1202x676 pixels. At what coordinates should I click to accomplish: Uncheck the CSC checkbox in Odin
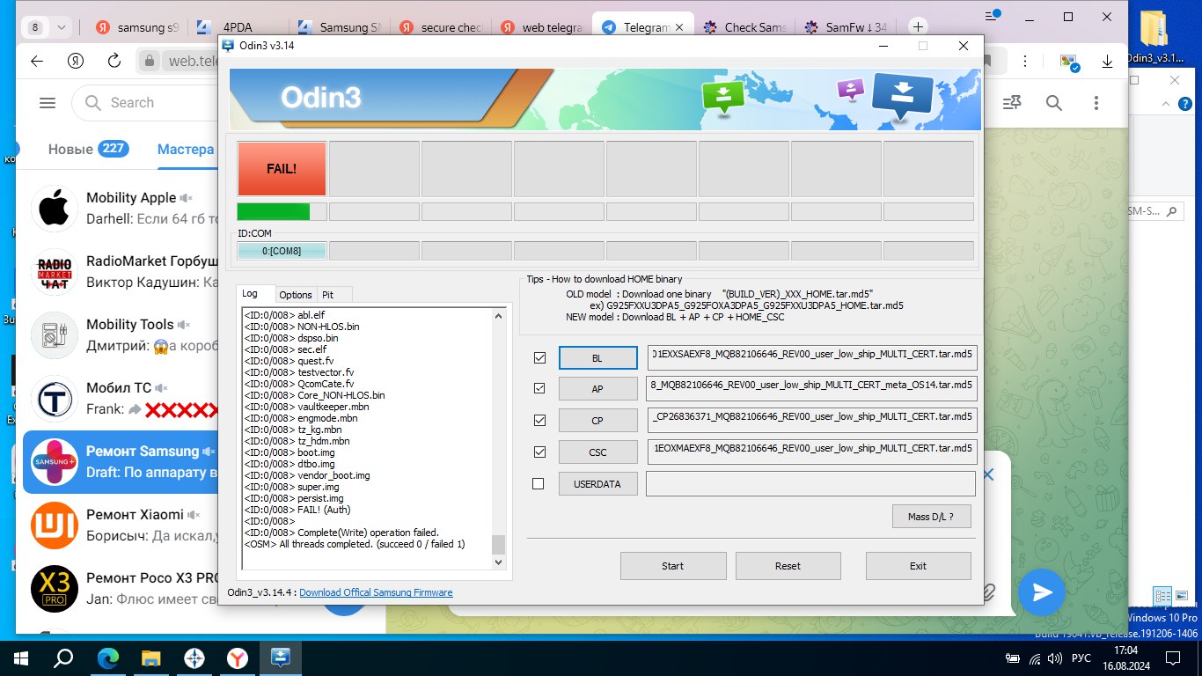539,452
